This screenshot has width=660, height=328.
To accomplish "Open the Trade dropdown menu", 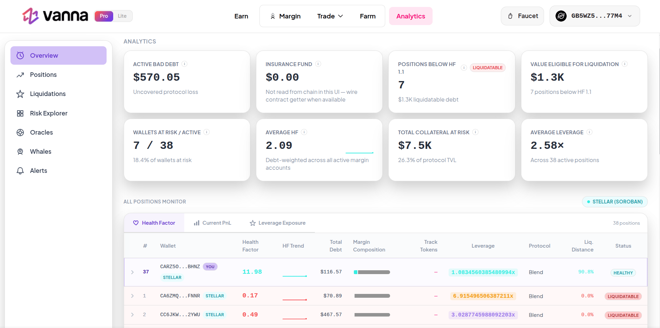I will [330, 16].
